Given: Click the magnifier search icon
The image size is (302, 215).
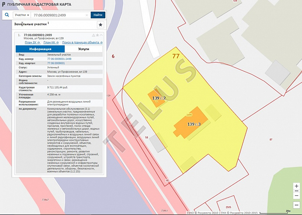Looking at the screenshot, I should (x=7, y=15).
